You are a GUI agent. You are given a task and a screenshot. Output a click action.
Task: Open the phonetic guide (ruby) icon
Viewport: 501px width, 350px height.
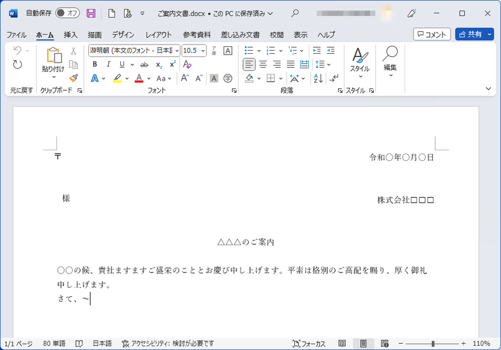point(214,51)
